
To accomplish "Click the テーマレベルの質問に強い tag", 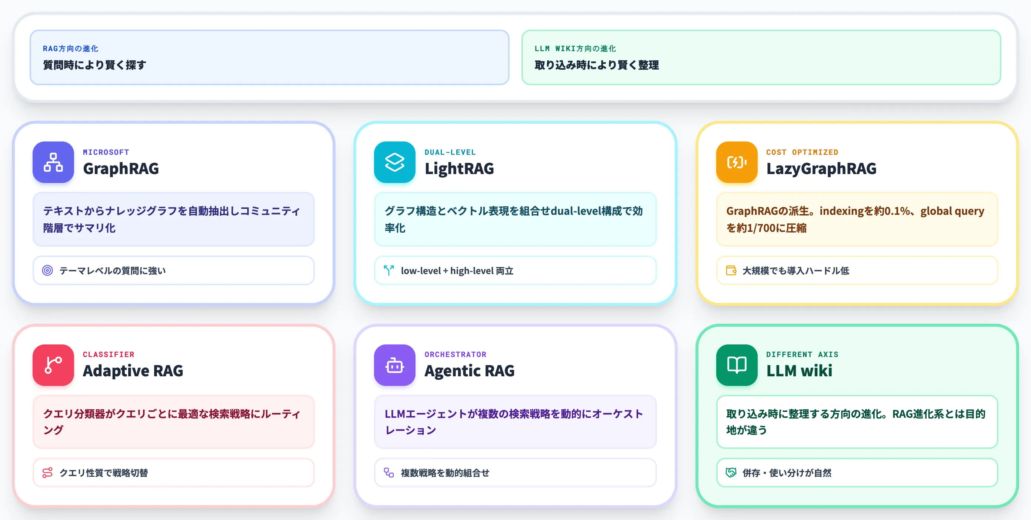I will coord(173,271).
